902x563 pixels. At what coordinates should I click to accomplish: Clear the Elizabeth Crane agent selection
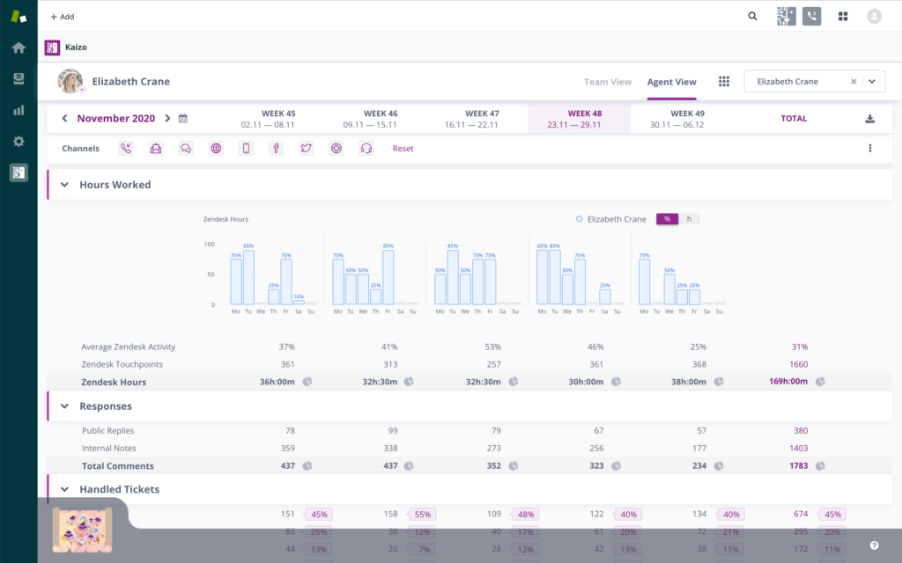click(854, 82)
